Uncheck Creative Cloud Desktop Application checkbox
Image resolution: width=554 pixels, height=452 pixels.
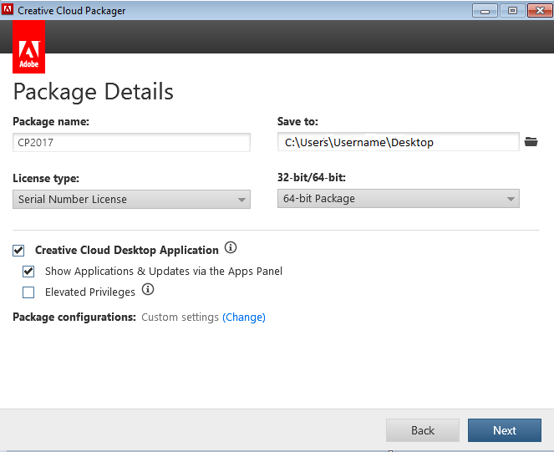tap(19, 250)
